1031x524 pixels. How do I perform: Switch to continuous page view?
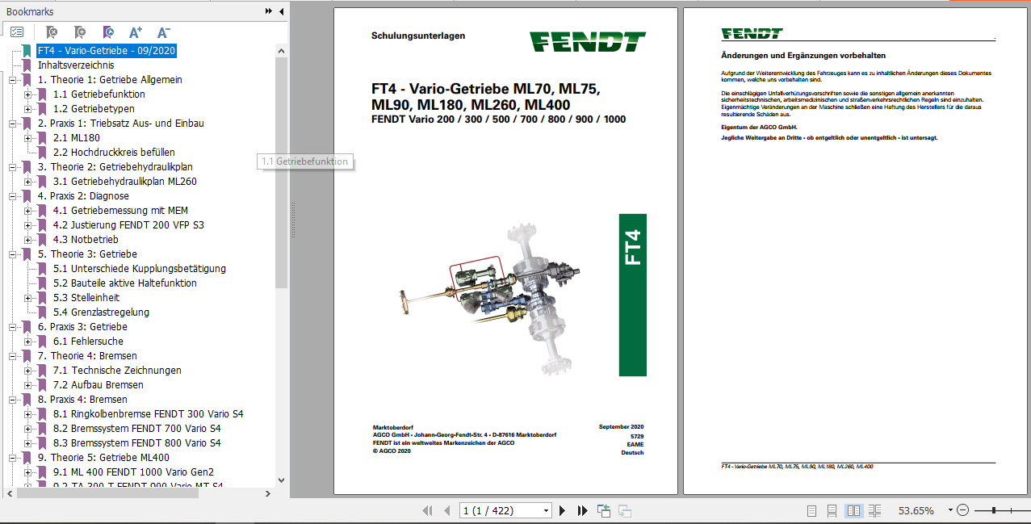point(832,510)
